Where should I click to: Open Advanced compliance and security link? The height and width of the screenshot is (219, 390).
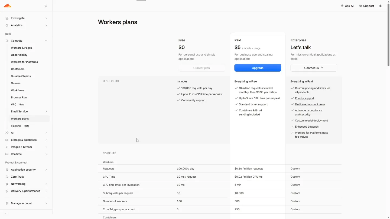coord(308,112)
